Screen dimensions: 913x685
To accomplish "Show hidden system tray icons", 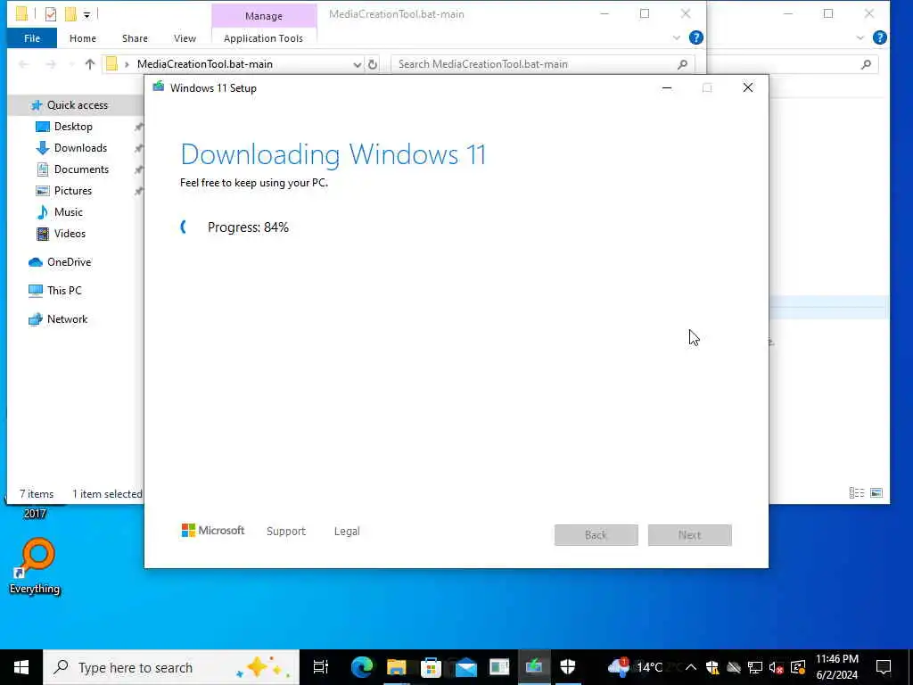I will [x=691, y=667].
